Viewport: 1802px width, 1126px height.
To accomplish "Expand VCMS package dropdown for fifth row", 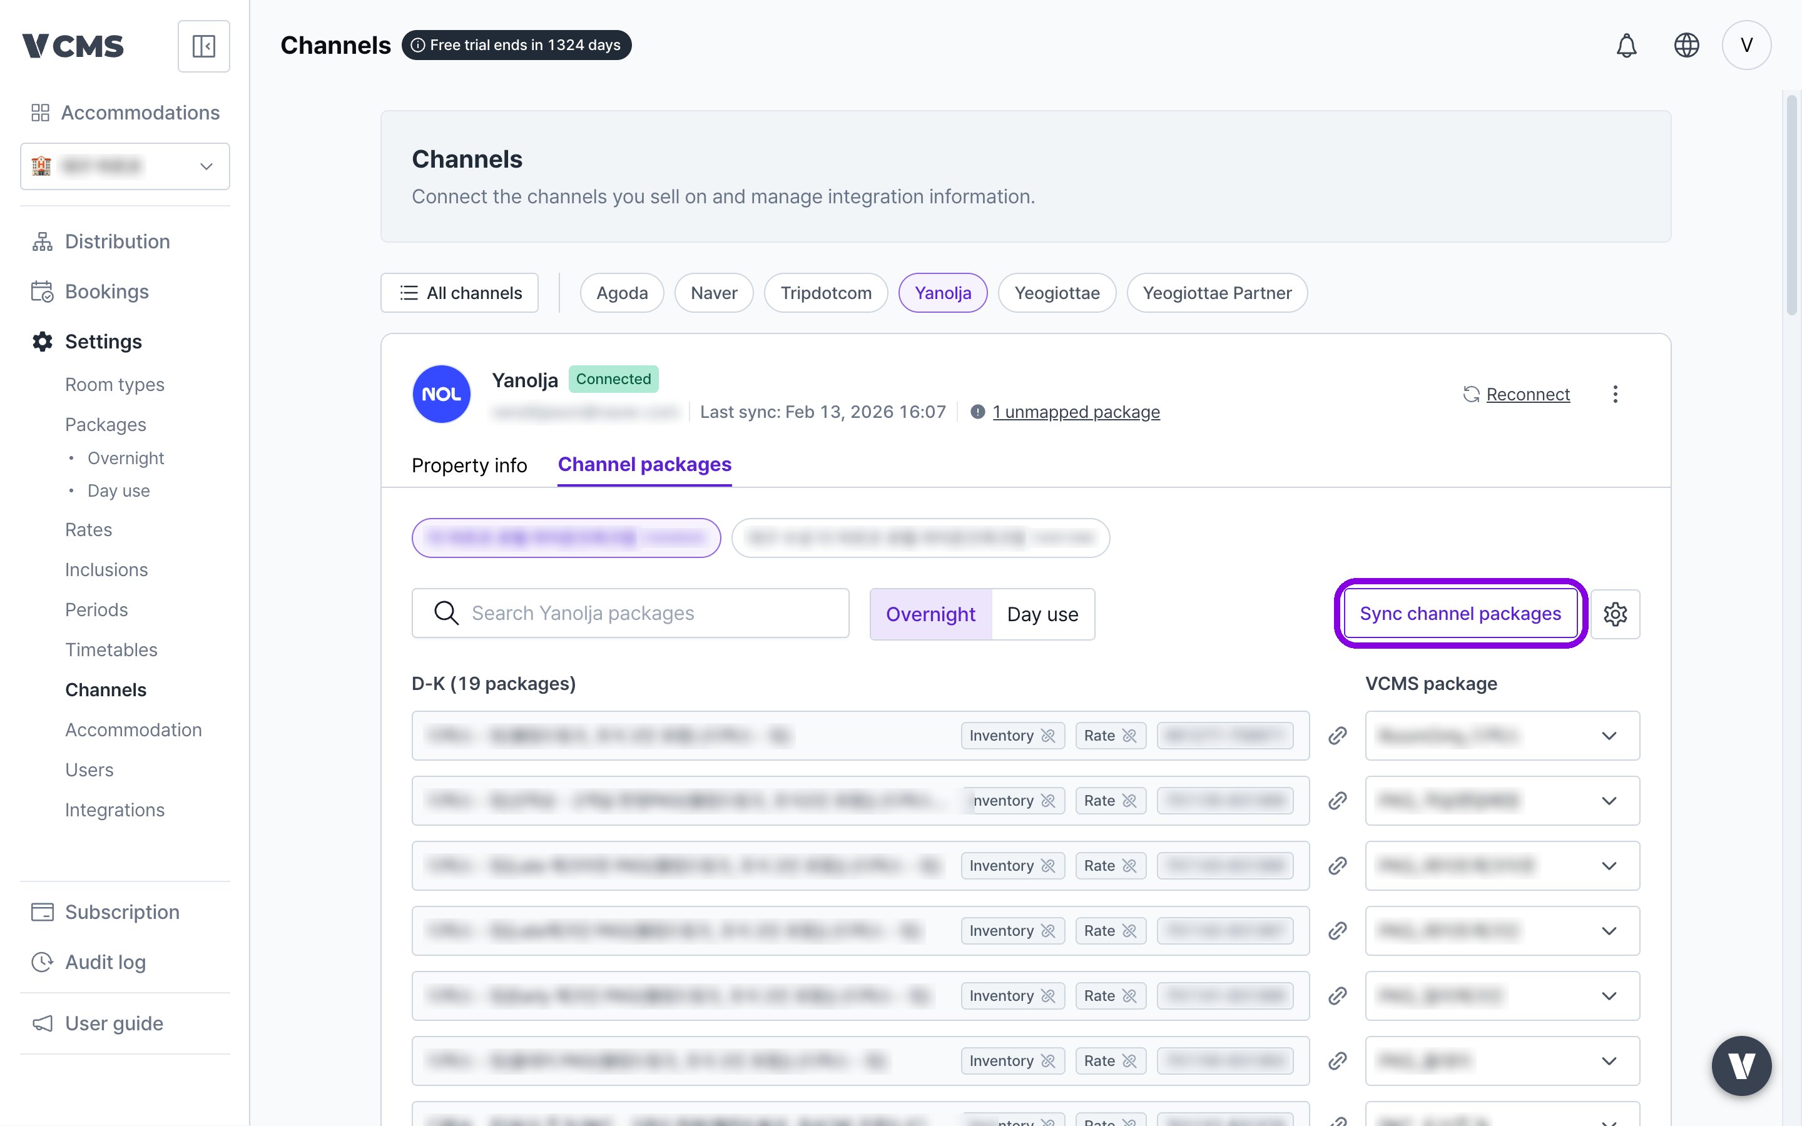I will (1502, 996).
